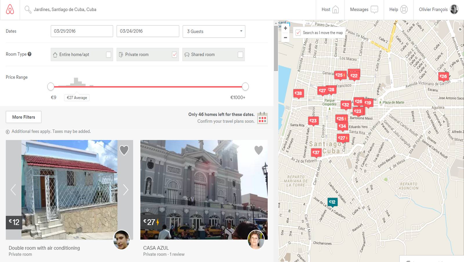Toggle Search as I move the map

coord(298,33)
